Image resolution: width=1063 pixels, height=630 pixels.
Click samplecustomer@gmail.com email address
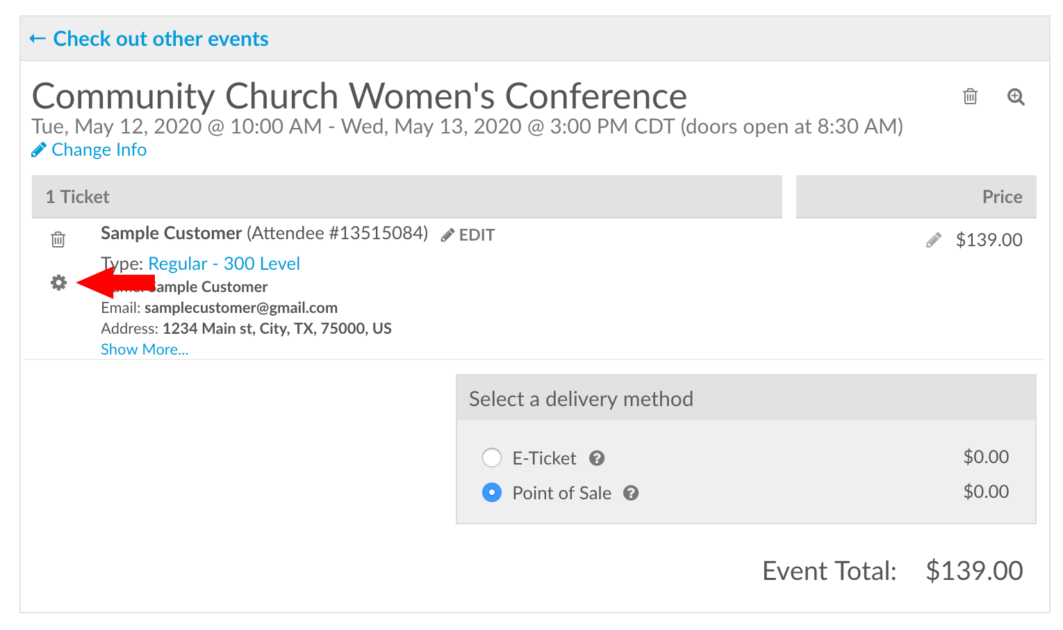[x=240, y=307]
